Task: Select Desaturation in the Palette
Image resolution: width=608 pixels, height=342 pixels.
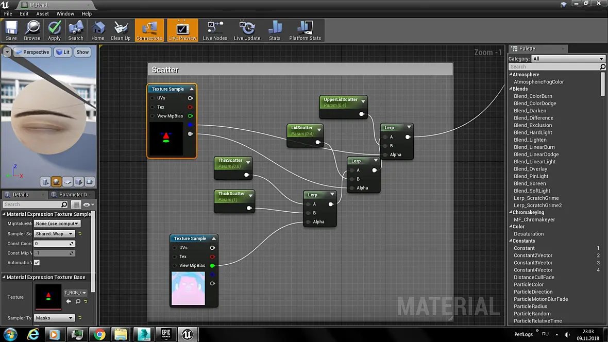Action: coord(529,234)
